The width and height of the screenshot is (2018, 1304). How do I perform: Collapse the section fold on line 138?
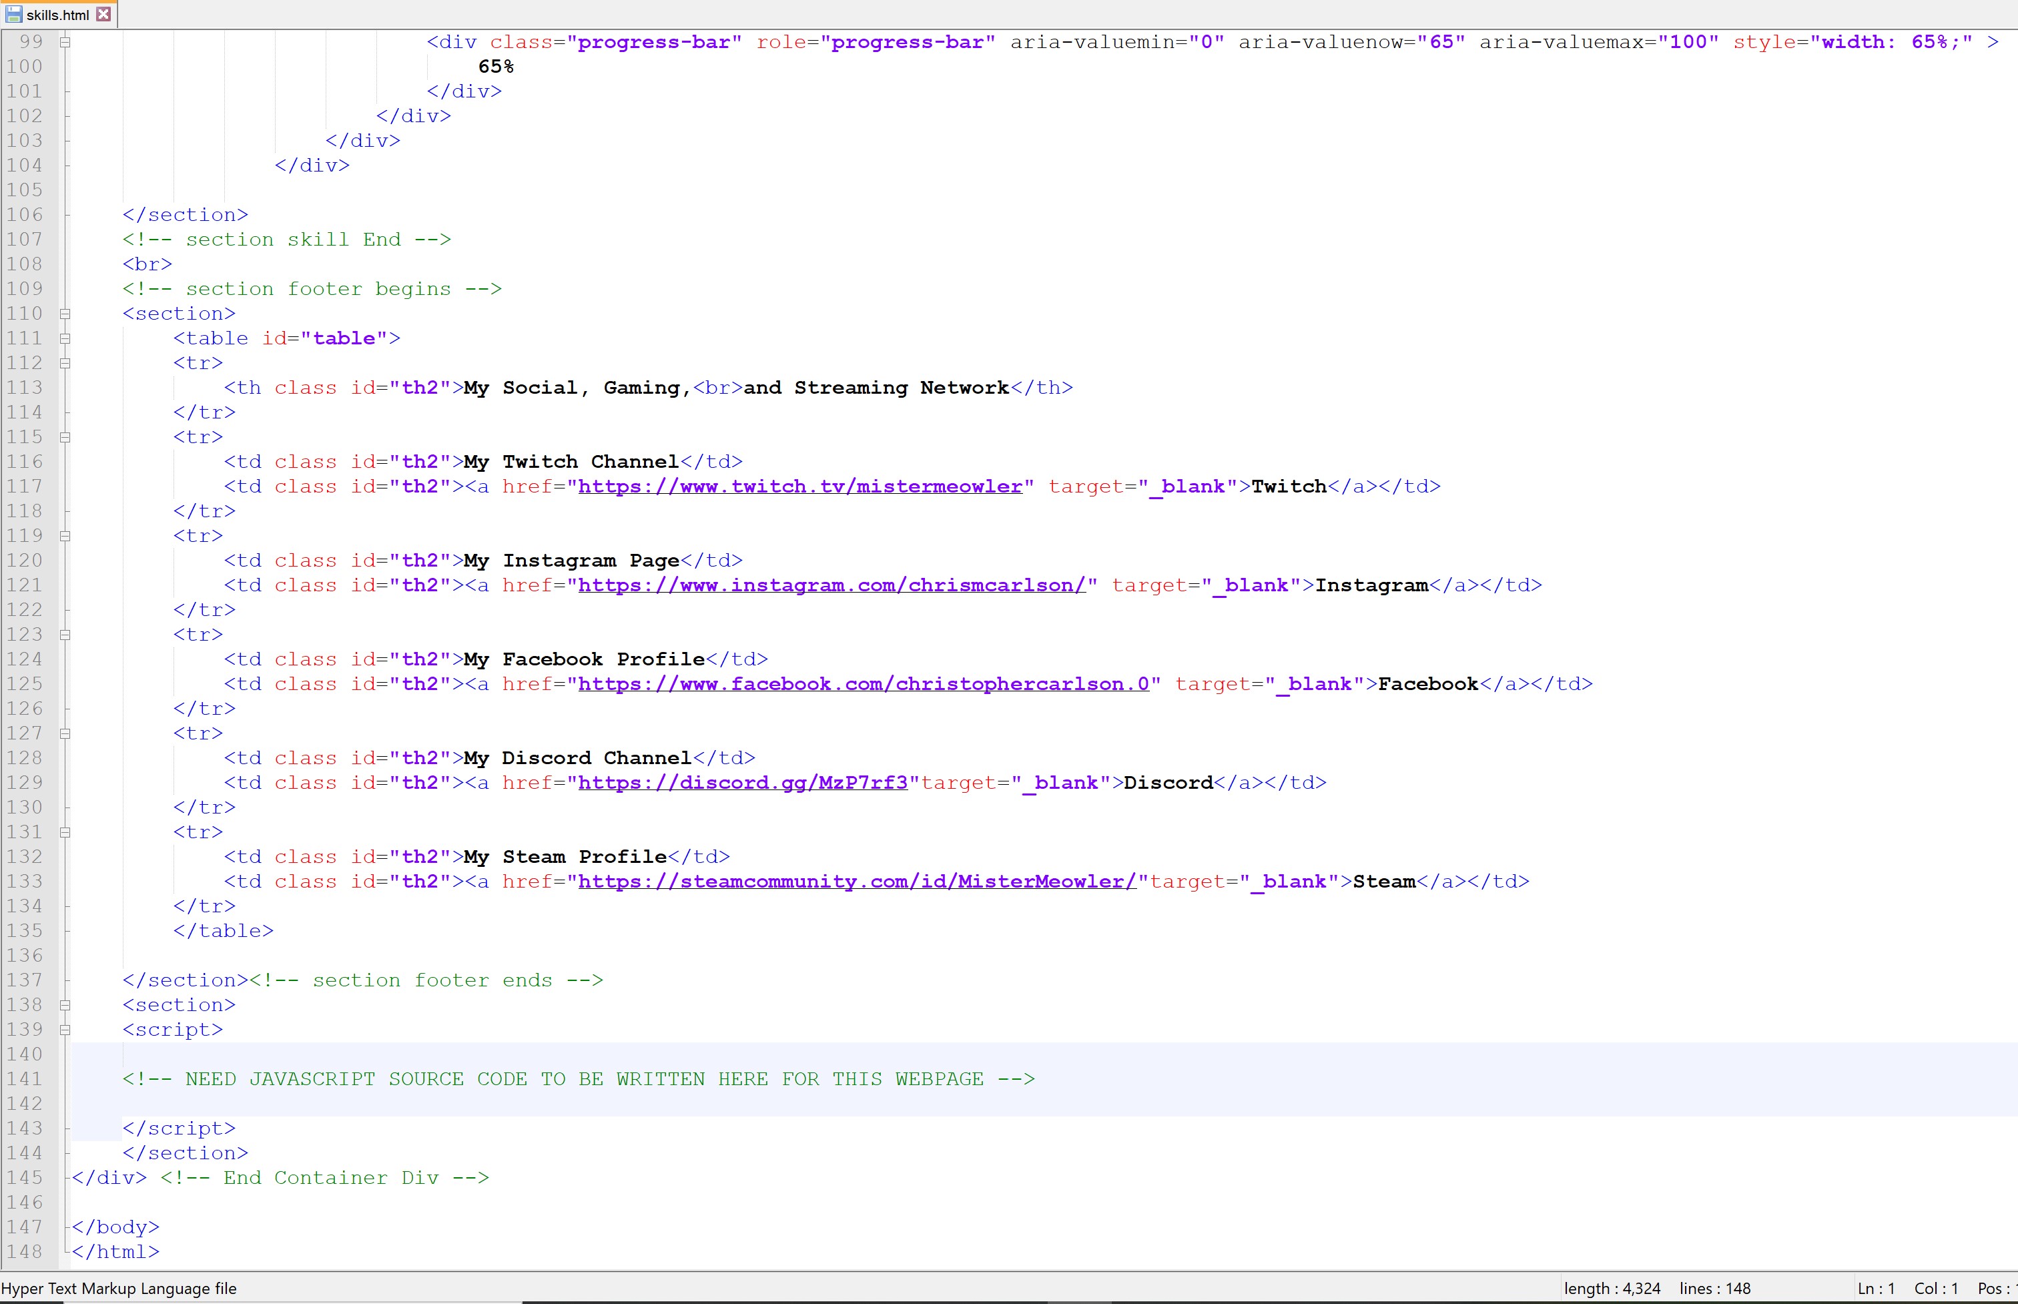tap(65, 1004)
